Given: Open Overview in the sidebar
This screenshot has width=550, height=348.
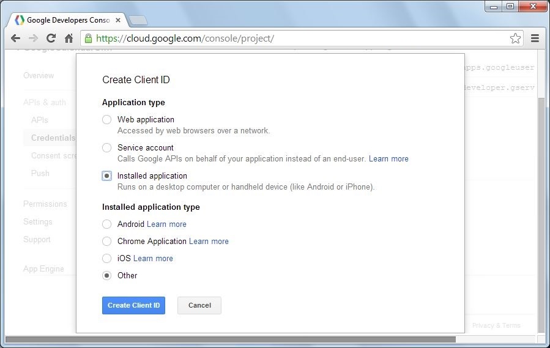Looking at the screenshot, I should click(39, 75).
